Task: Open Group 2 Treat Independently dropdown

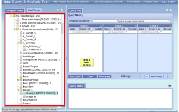Action: (x=117, y=32)
